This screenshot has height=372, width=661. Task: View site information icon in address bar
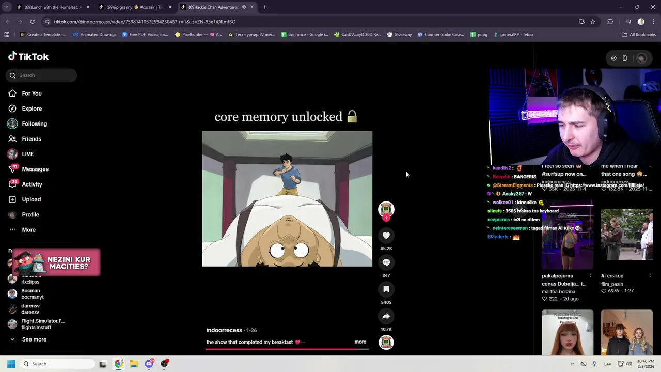coord(48,22)
